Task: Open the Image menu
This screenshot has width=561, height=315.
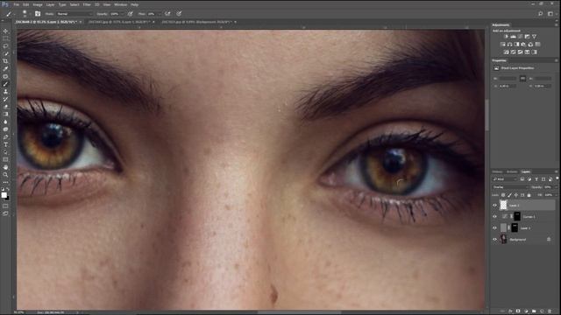Action: click(38, 4)
